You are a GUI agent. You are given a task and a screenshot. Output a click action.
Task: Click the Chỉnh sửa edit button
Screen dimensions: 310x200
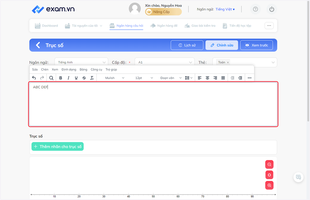coord(222,45)
